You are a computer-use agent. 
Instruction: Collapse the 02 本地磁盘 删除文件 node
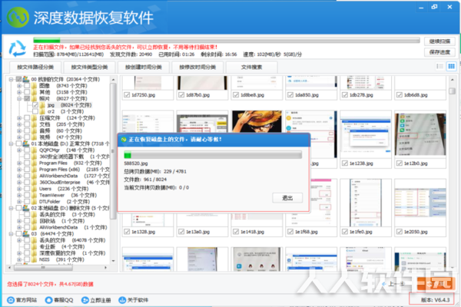[x=11, y=208]
